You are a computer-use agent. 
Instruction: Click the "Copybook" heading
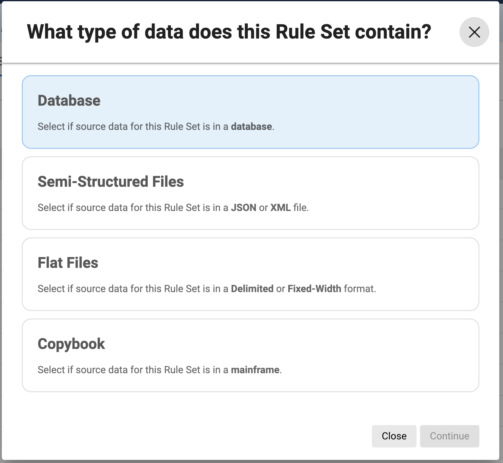point(71,344)
